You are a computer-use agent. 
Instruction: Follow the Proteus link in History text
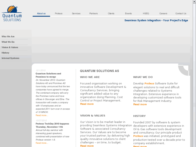pos(138,136)
